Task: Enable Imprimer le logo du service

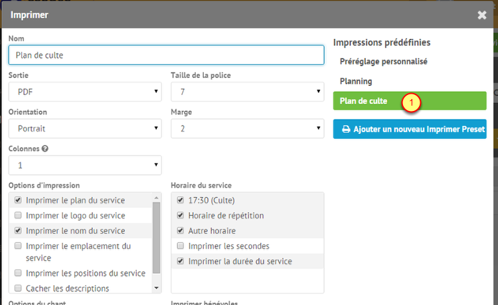Action: click(19, 215)
